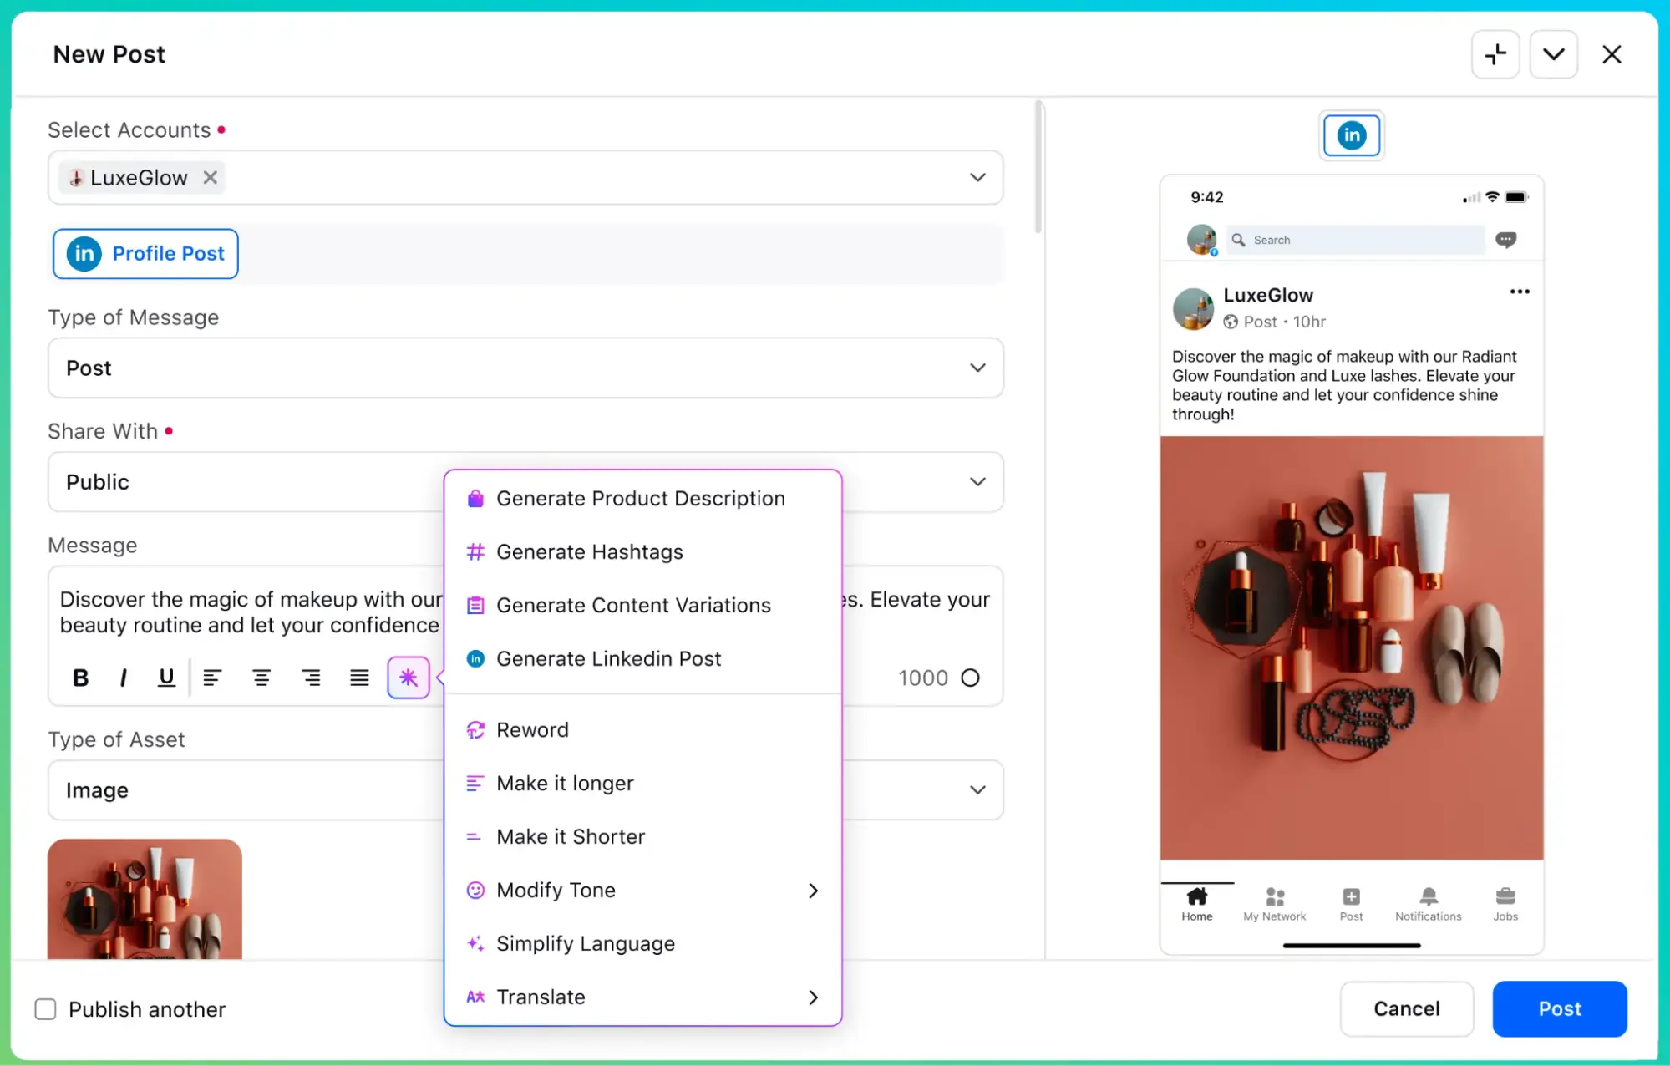Choose Generate Hashtags from the AI menu
This screenshot has width=1670, height=1066.
coord(590,551)
